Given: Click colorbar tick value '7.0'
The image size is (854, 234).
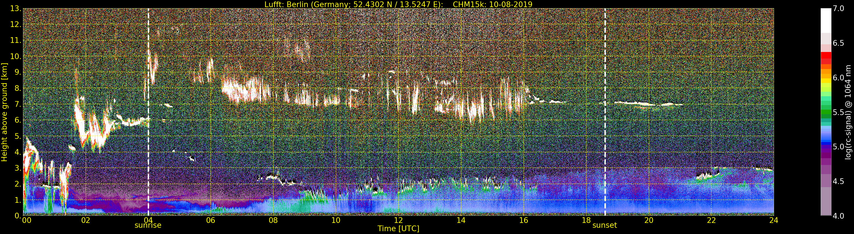Looking at the screenshot, I should point(838,9).
